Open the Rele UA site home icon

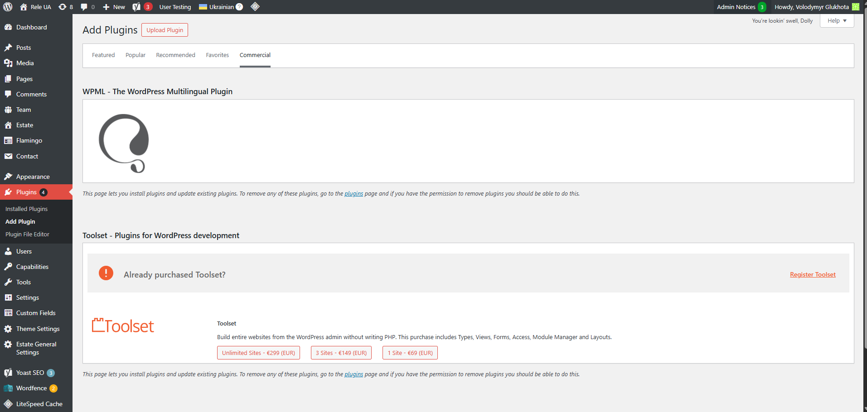coord(24,7)
